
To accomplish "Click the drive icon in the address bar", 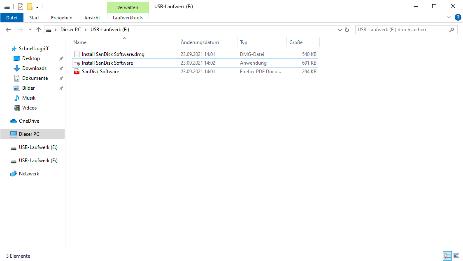I will (49, 30).
